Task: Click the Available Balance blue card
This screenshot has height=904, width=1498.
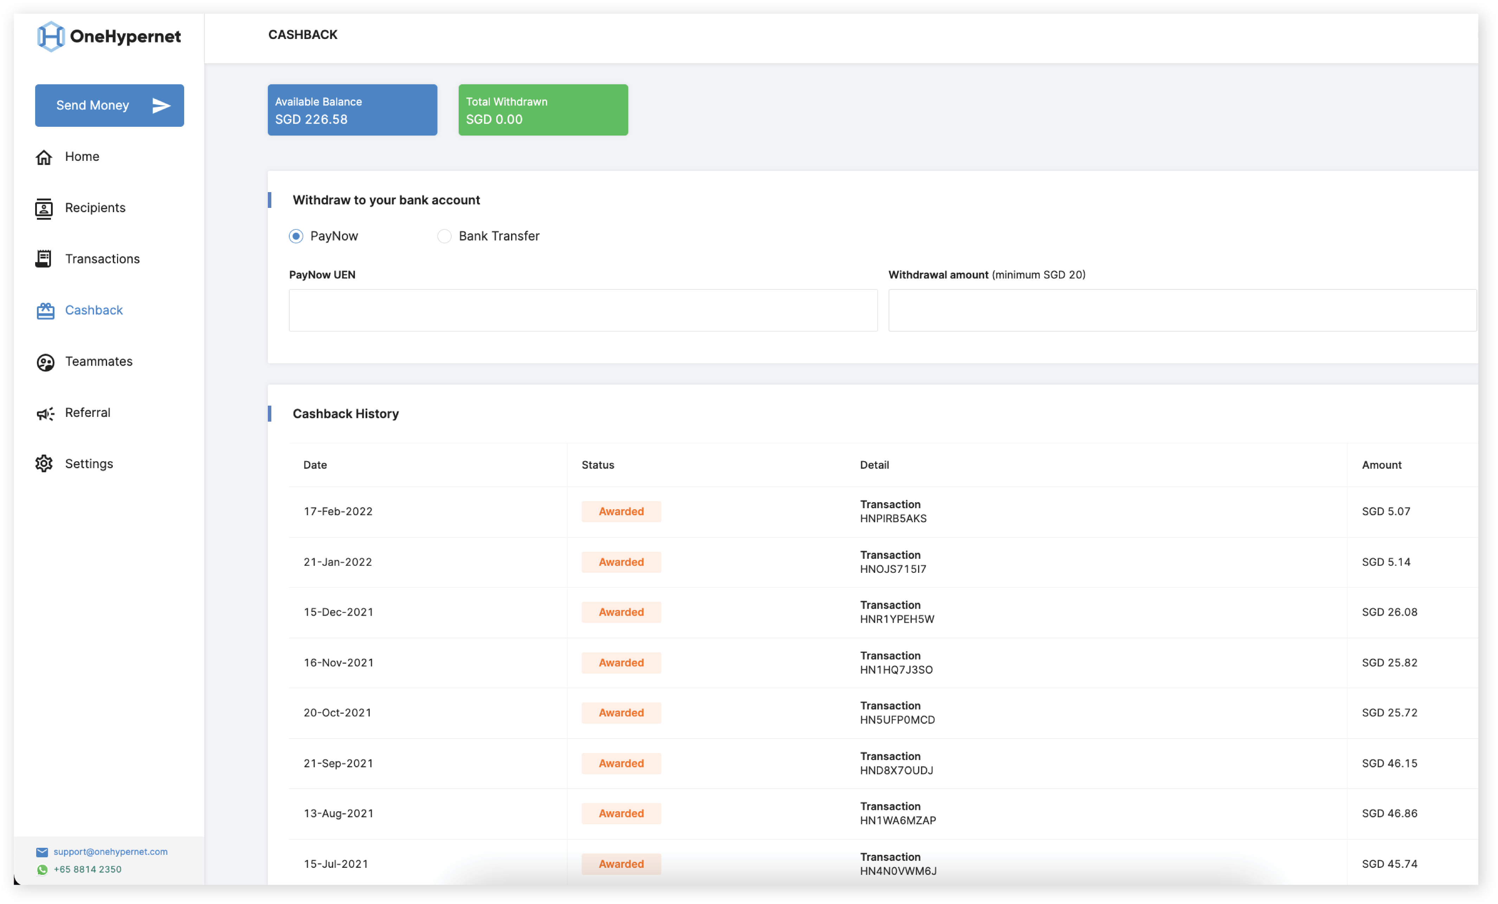Action: click(352, 110)
